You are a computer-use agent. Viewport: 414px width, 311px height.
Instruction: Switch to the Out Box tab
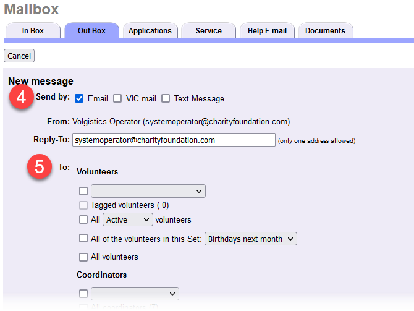91,31
